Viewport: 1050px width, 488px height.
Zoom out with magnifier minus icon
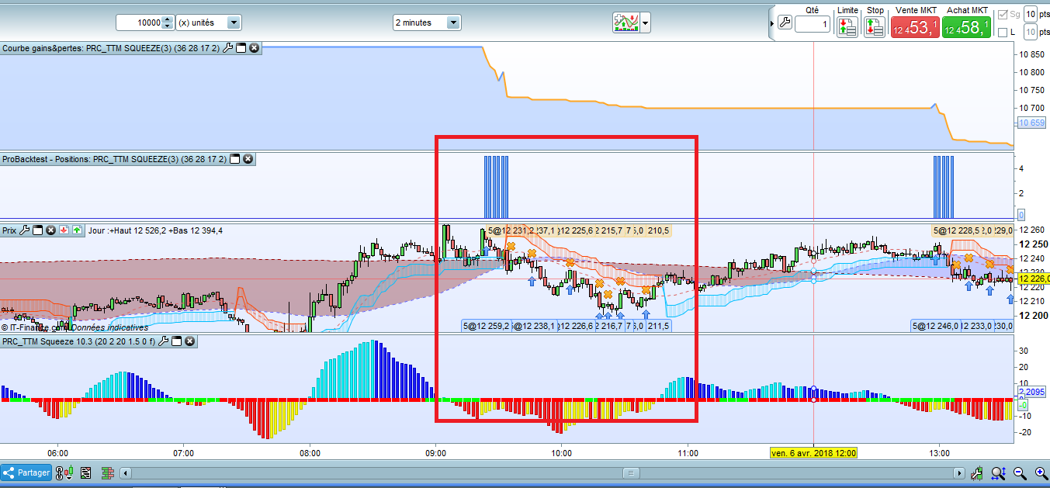pyautogui.click(x=1020, y=472)
